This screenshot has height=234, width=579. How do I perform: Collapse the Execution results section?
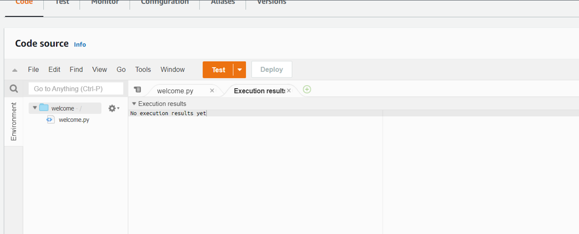coord(134,103)
